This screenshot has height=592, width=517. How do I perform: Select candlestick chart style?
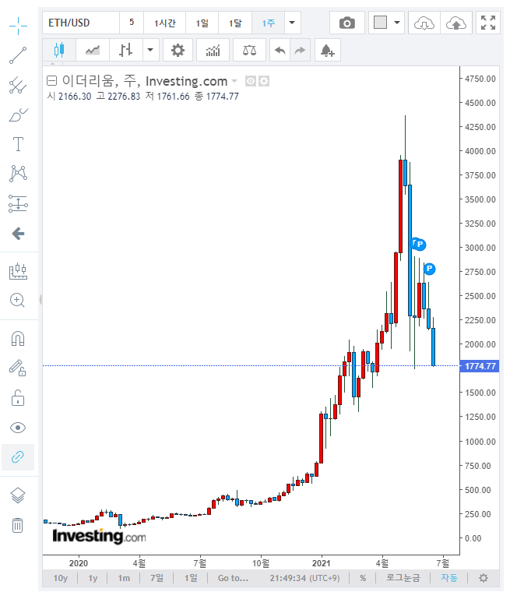(59, 50)
